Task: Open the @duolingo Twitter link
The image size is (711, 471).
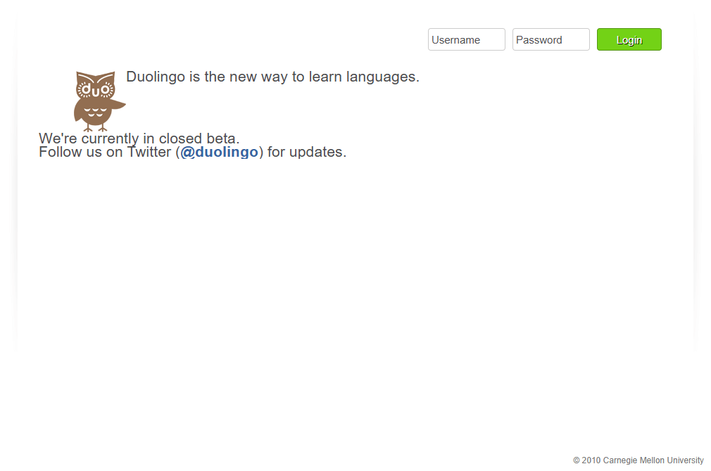Action: pos(219,152)
